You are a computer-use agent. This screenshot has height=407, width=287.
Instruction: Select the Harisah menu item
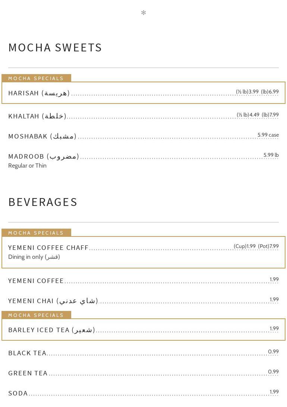[x=39, y=93]
